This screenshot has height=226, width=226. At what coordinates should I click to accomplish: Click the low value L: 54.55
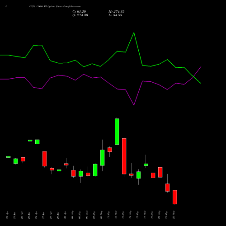click(115, 15)
